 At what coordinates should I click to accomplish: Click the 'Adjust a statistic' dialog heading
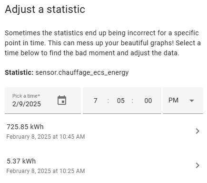pos(45,9)
